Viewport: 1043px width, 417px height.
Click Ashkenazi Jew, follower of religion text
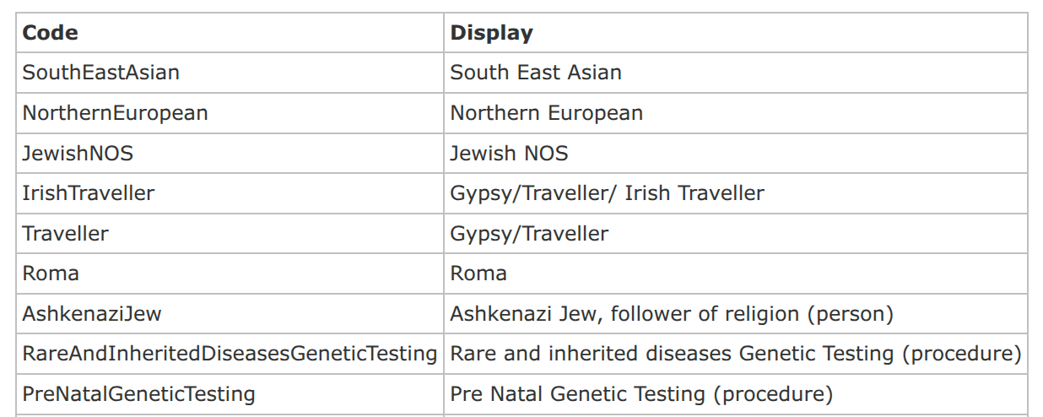click(671, 314)
